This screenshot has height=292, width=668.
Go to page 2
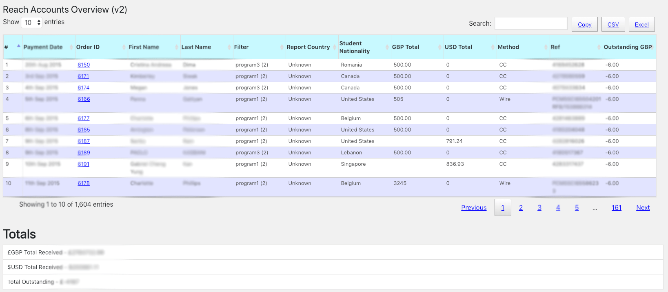521,207
